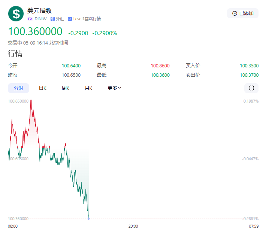
Task: Click the purple FX badge icon
Action: (30, 19)
